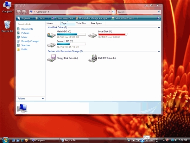Click Uninstall or change a program
190x143 pixels.
92,18
